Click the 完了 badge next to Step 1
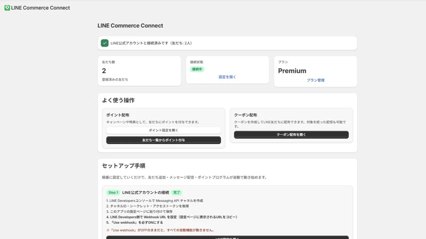 point(177,193)
